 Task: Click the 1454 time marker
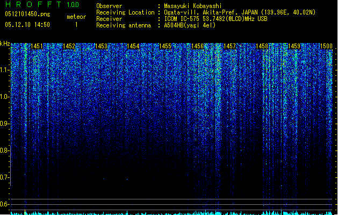click(x=133, y=46)
